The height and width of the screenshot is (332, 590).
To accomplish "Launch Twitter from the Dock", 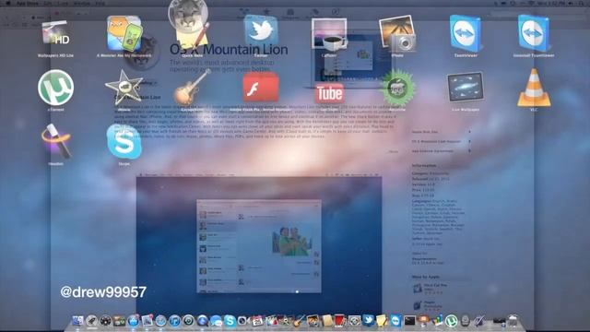I will tap(369, 320).
